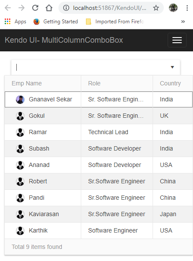Click the Kendo UI- MultiColumnComboBox title

point(64,40)
